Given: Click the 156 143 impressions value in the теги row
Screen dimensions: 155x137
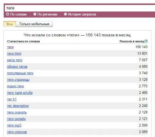Looking at the screenshot, I should pos(141,47).
